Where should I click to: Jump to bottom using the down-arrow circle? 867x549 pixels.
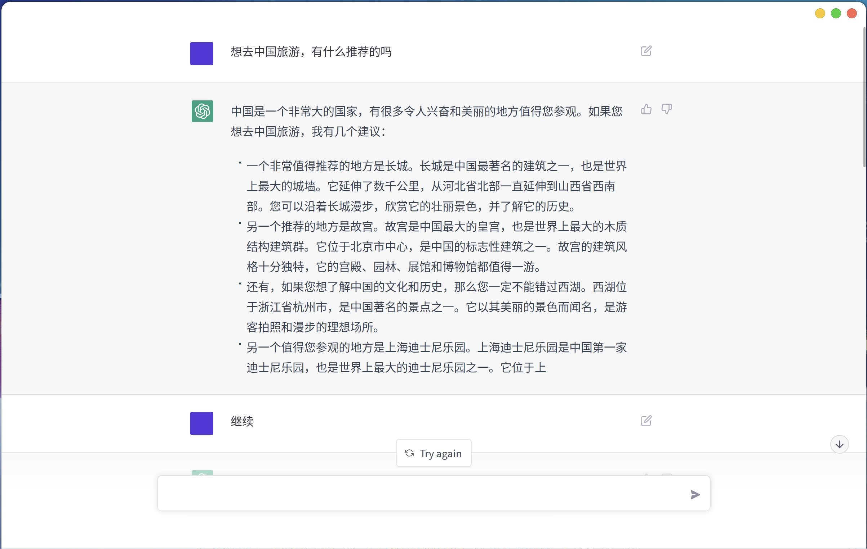pos(839,444)
